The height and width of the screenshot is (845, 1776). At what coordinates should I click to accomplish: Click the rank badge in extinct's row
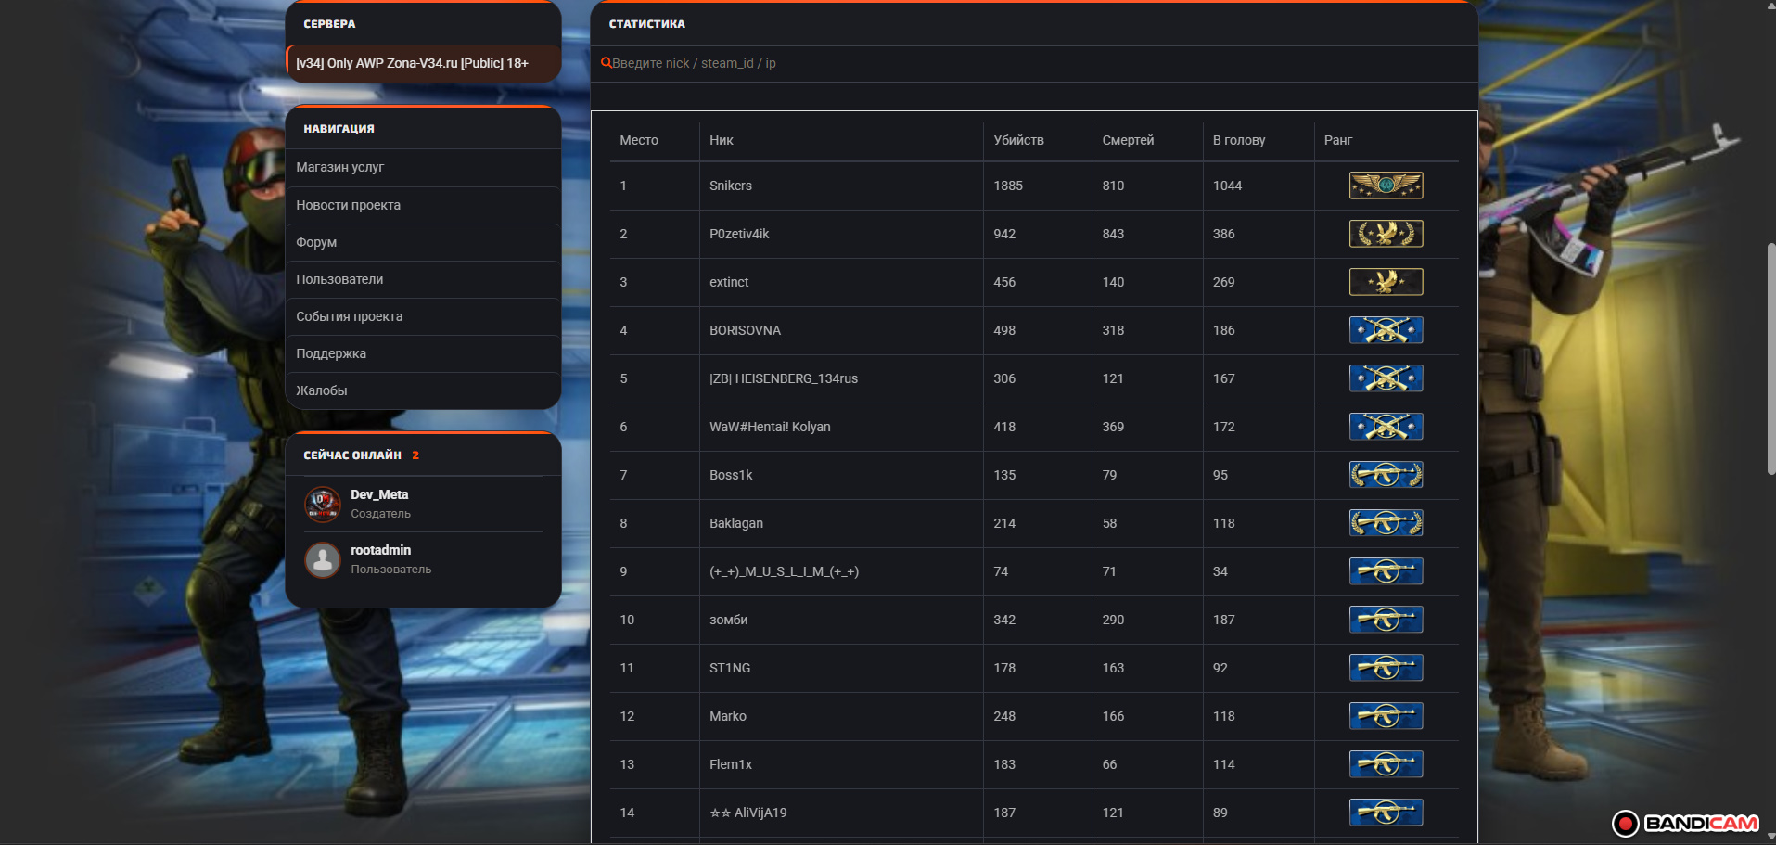tap(1386, 282)
